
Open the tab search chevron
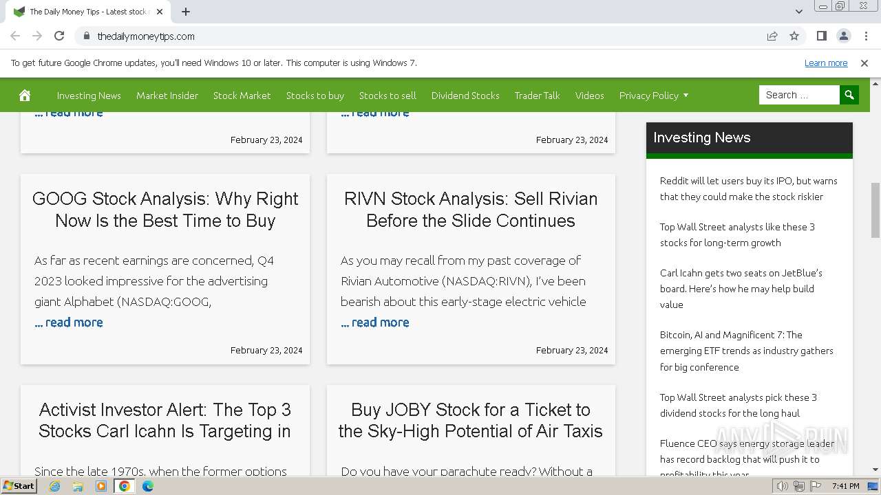[x=798, y=11]
